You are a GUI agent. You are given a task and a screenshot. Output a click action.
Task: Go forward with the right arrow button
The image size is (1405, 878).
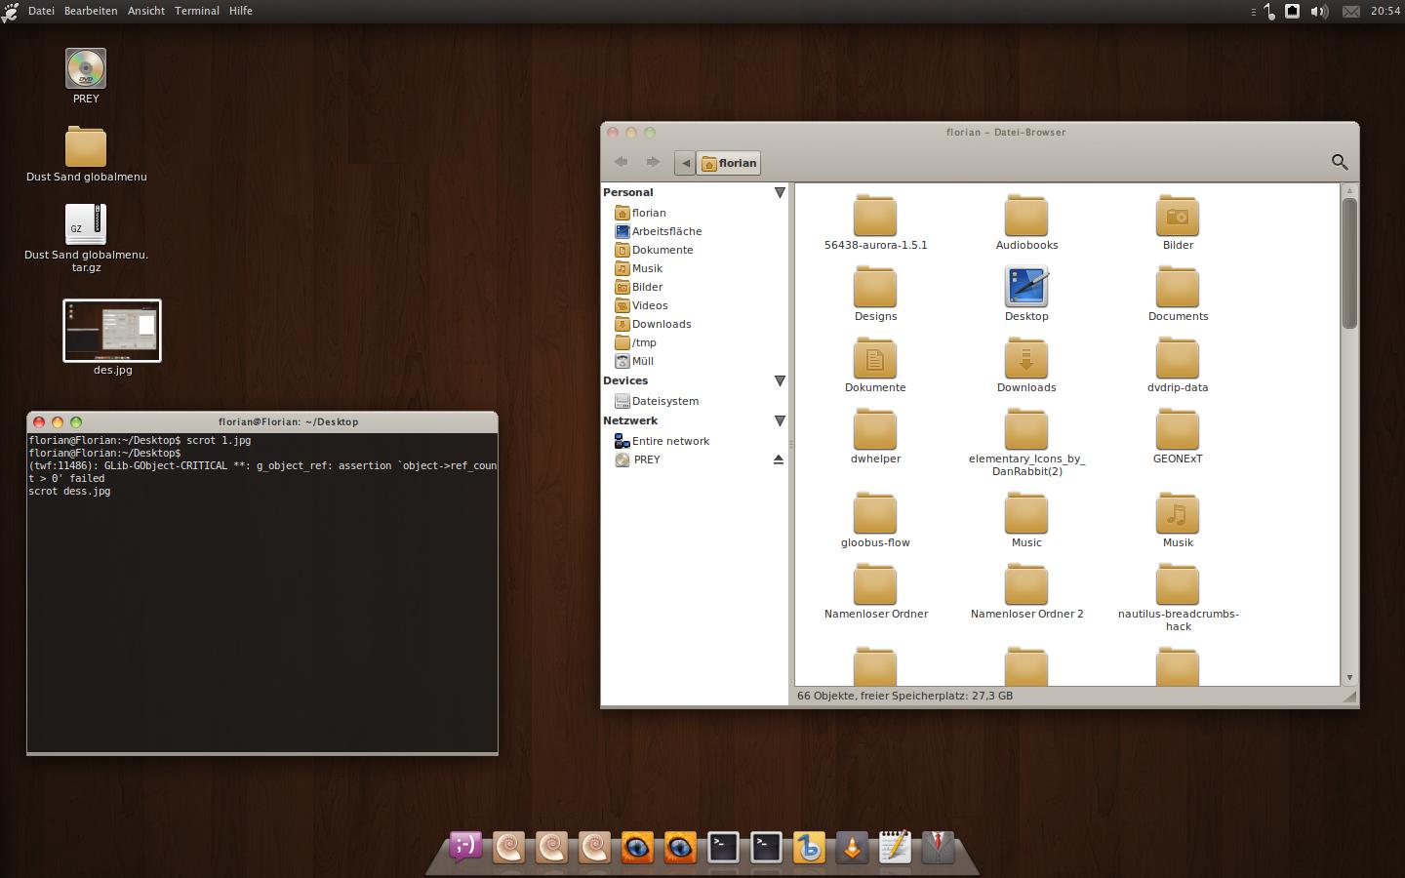pyautogui.click(x=653, y=162)
